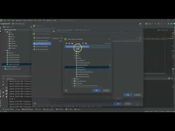
Task: Jump to desktop directory in file chooser toolbar
Action: (69, 43)
